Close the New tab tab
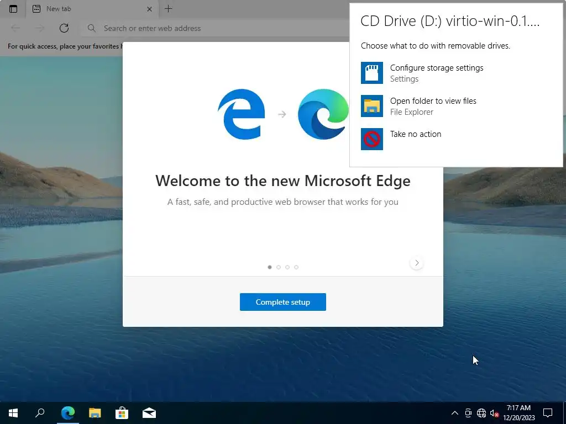The width and height of the screenshot is (566, 424). [x=149, y=9]
